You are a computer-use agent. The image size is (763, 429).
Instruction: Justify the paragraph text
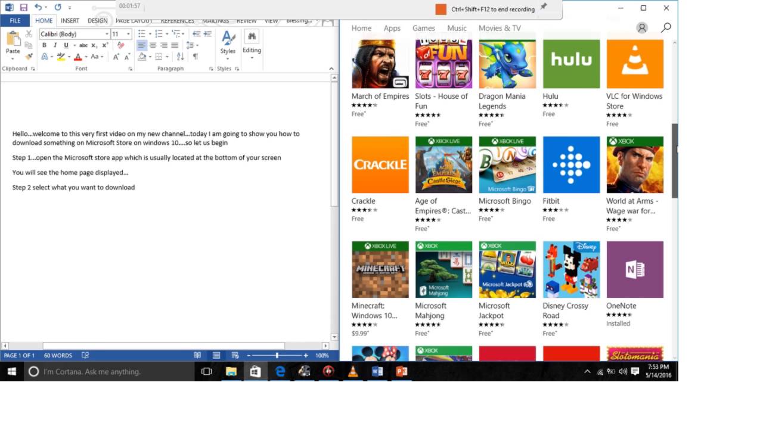click(174, 45)
